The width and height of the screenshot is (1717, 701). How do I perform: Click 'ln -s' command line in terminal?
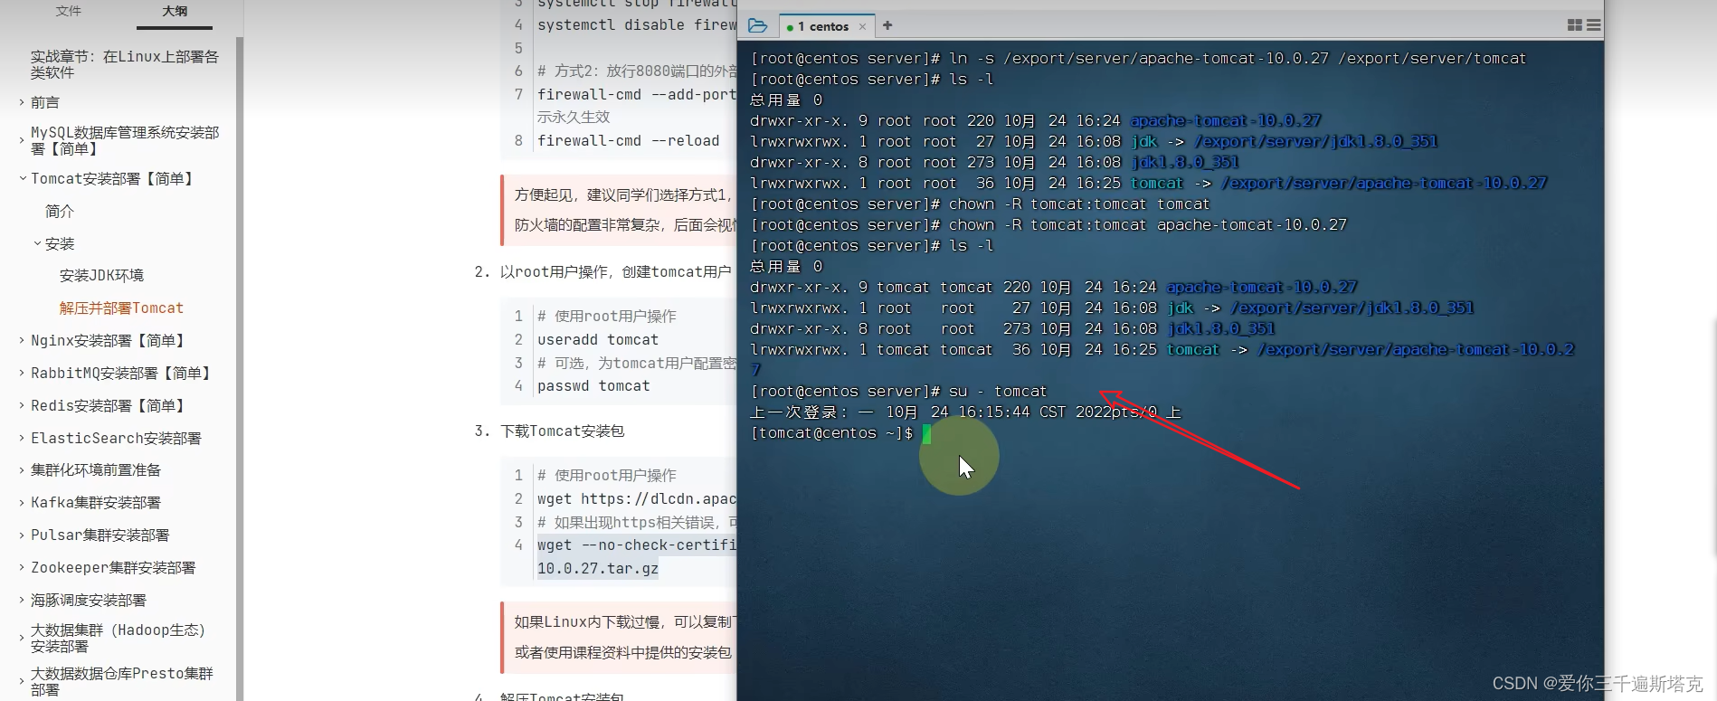(1238, 58)
